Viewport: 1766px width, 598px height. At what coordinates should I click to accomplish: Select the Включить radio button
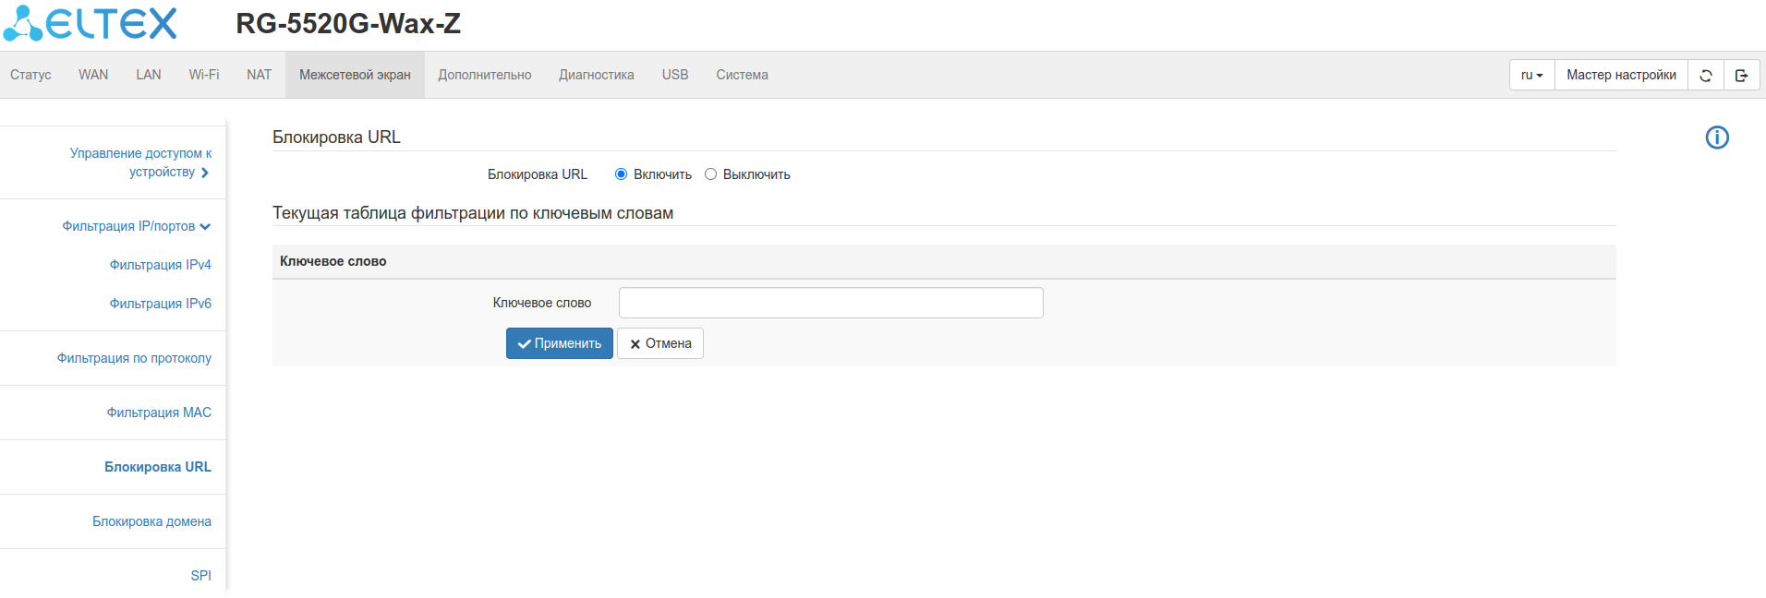click(622, 174)
